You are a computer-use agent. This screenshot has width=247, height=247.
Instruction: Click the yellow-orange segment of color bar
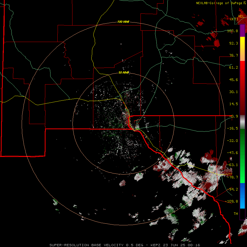[x=242, y=49]
